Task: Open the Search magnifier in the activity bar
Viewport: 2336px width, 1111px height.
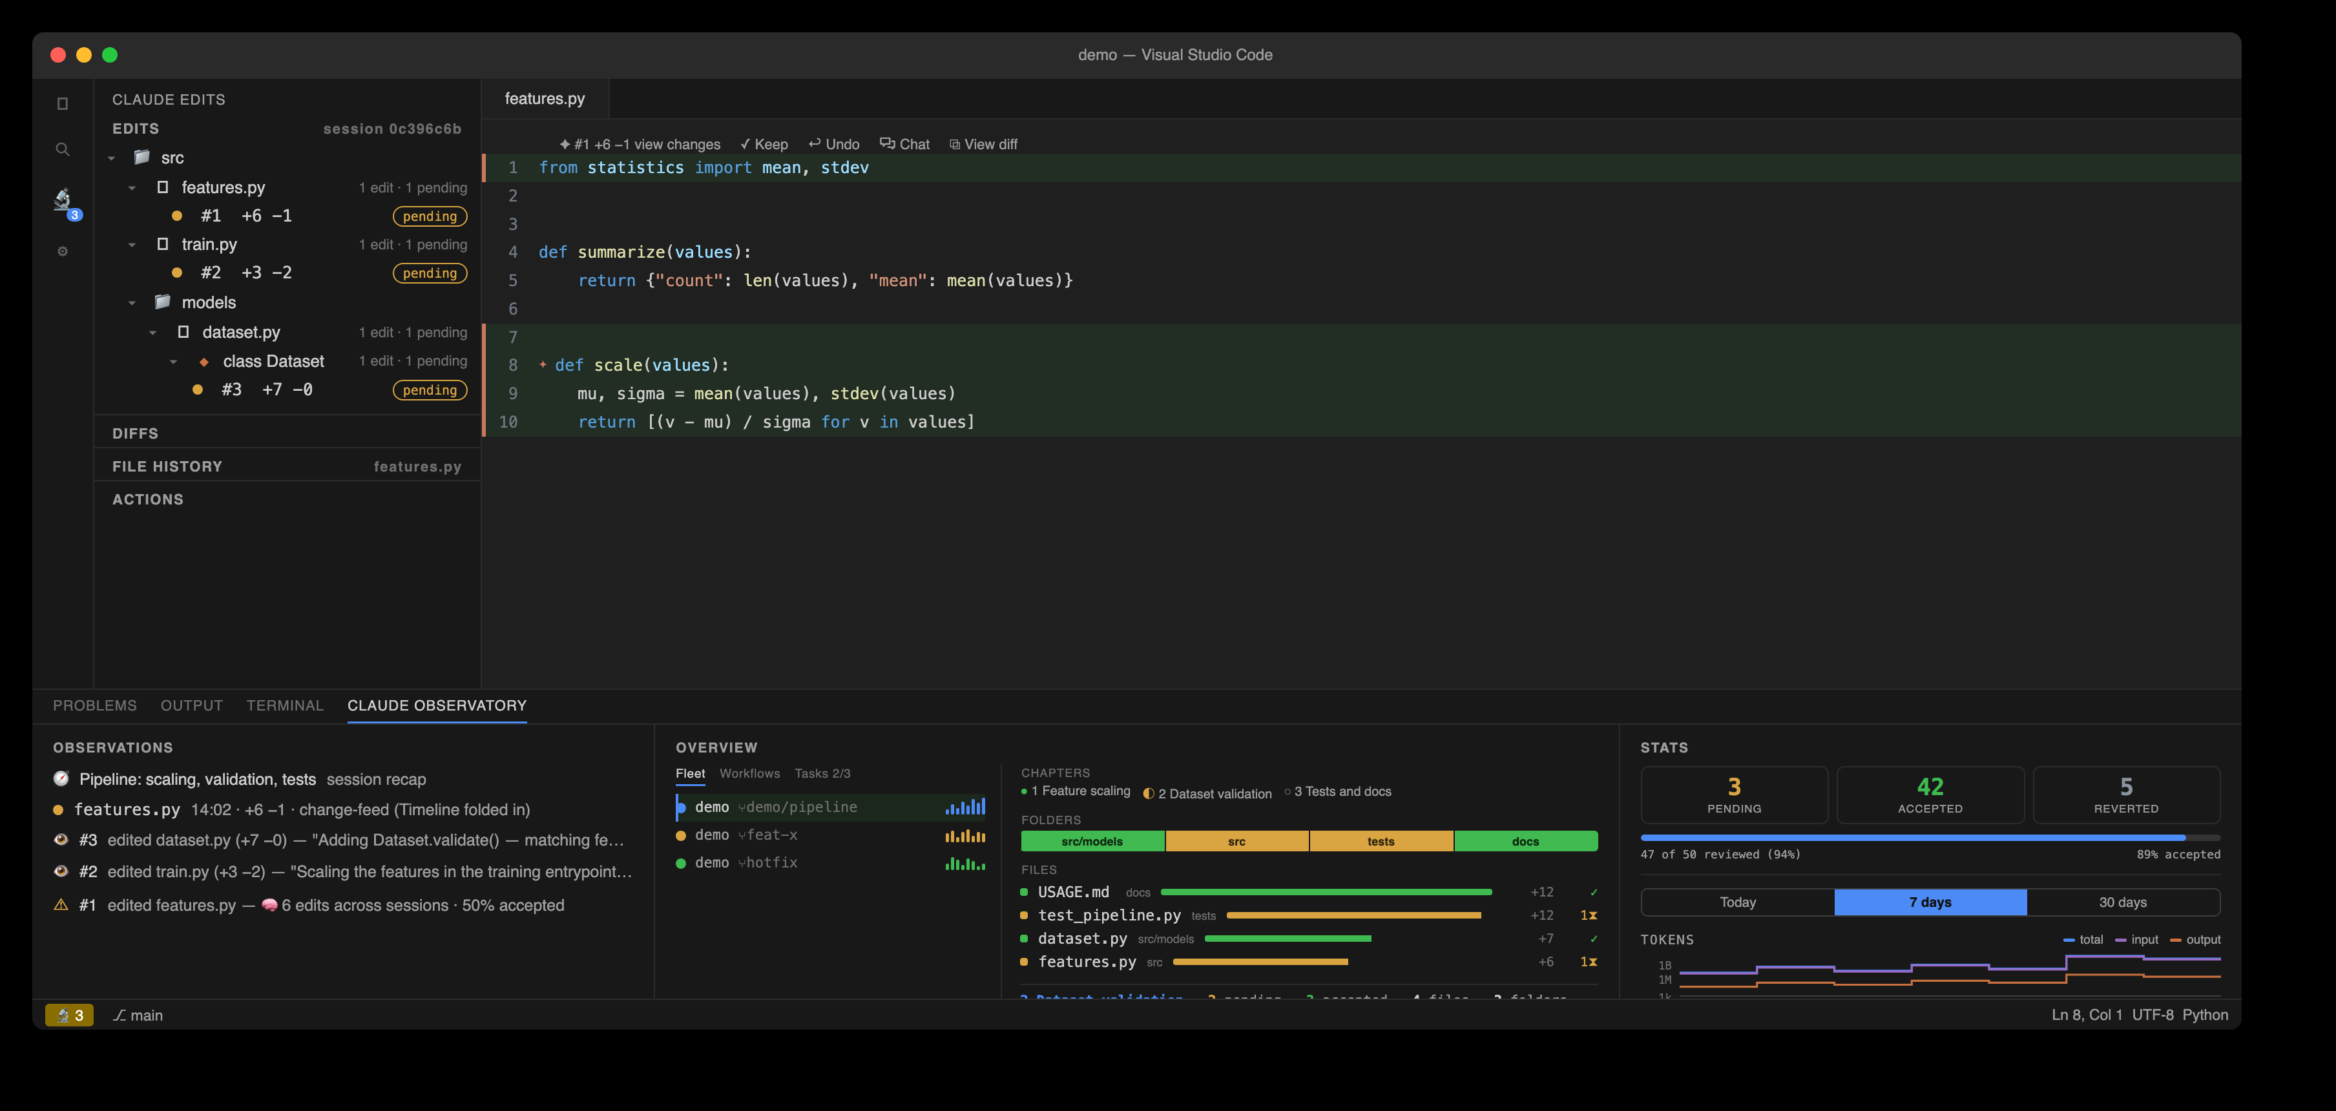Action: [x=63, y=149]
